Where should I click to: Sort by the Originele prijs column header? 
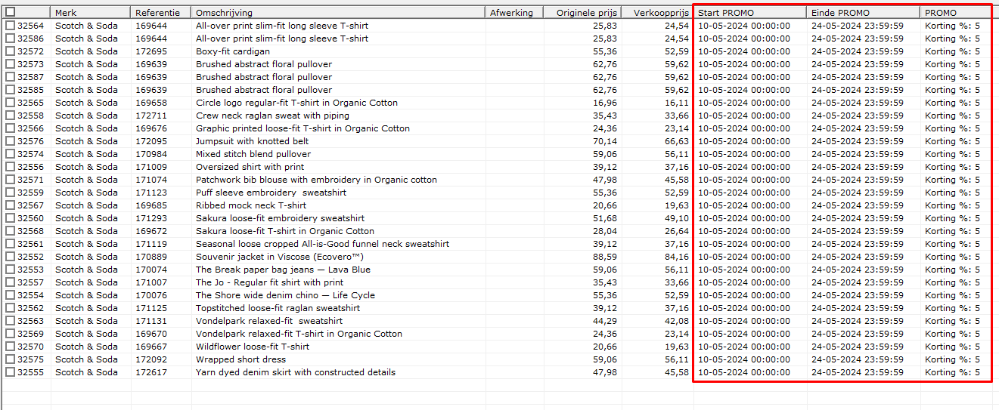tap(583, 13)
